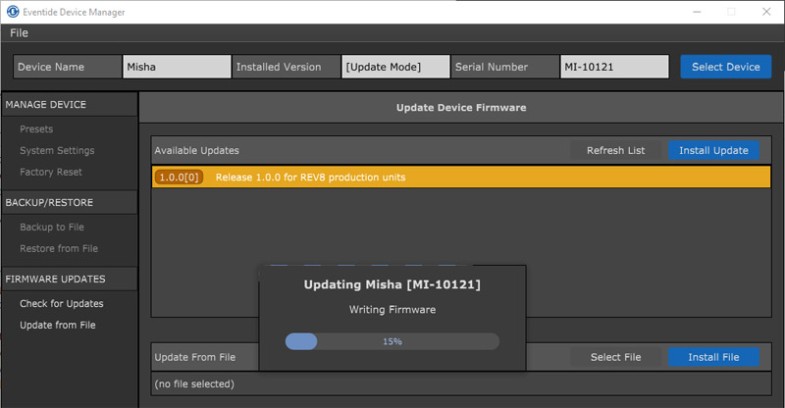Open System Settings in sidebar
Screen dimensions: 785x408
57,151
